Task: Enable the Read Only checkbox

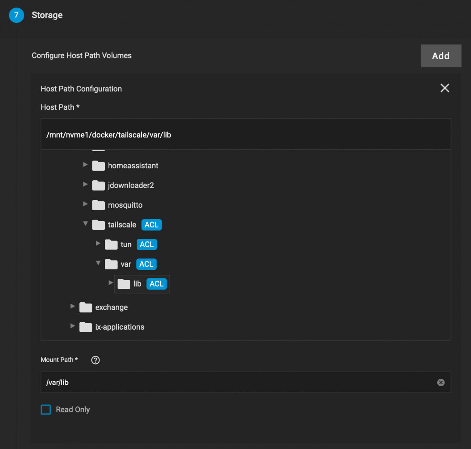Action: point(46,410)
